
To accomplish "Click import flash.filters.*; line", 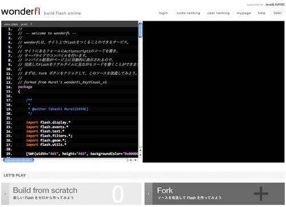I will tap(49, 136).
